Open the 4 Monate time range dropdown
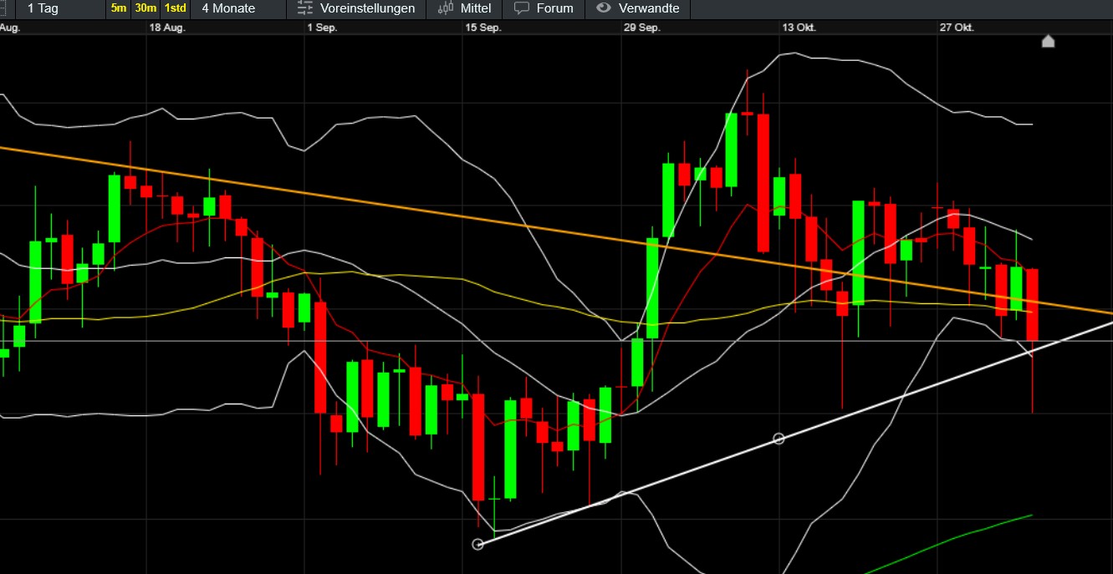 click(228, 8)
